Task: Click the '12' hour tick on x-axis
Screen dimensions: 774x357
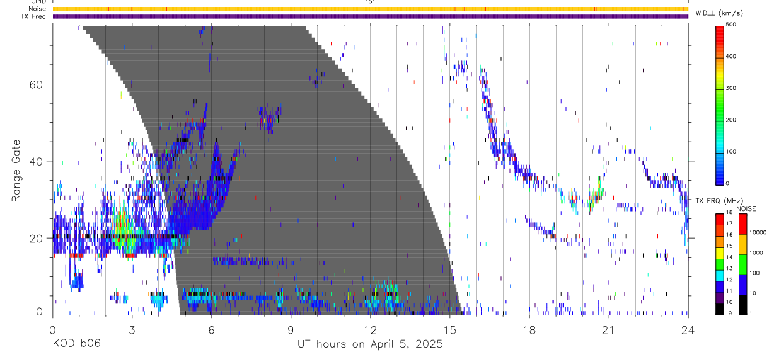Action: pos(371,329)
